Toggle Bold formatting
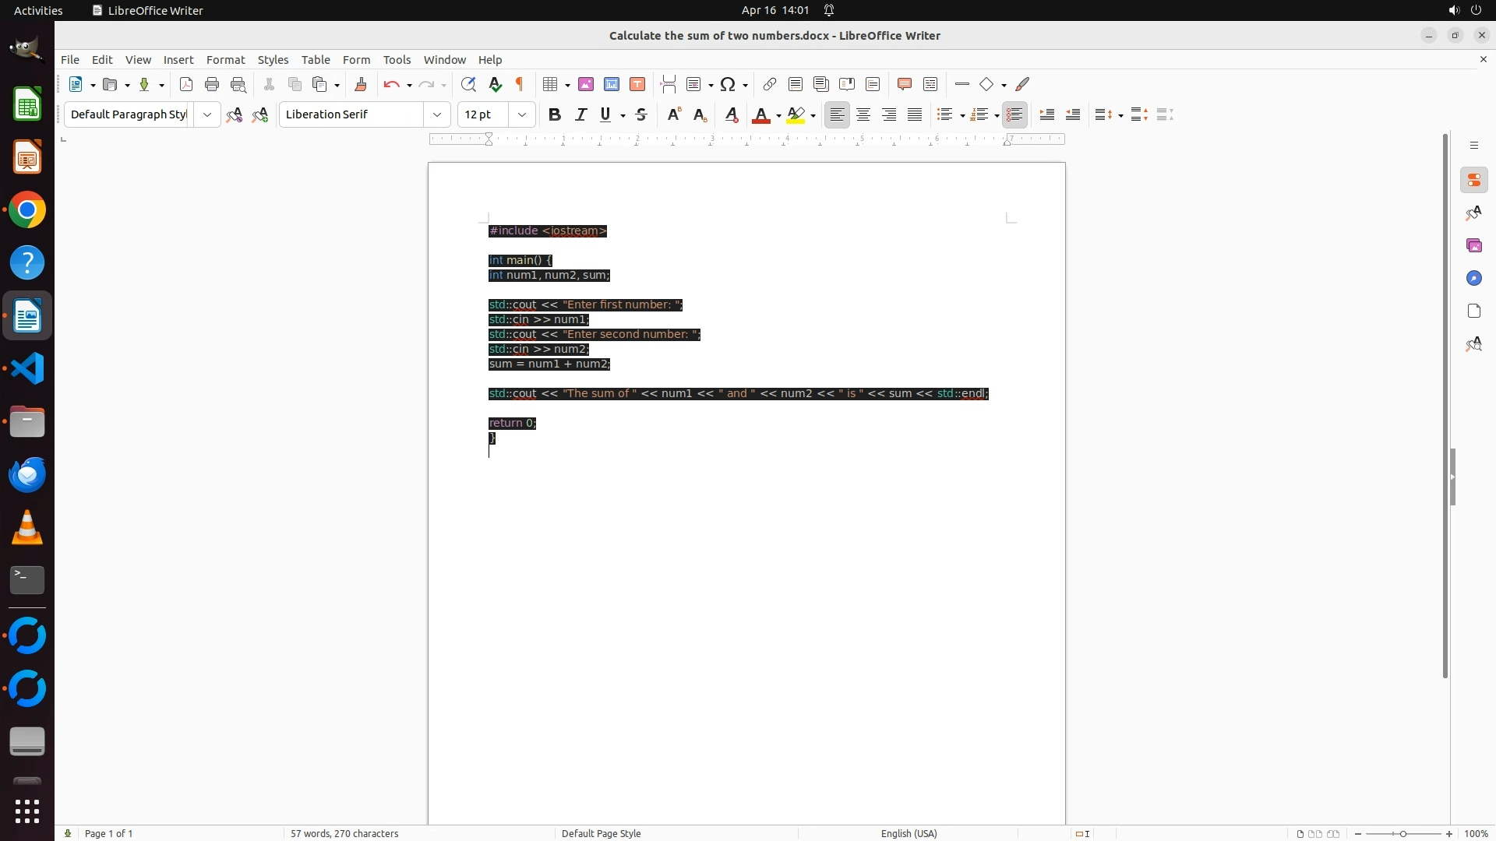This screenshot has height=841, width=1496. pos(555,114)
